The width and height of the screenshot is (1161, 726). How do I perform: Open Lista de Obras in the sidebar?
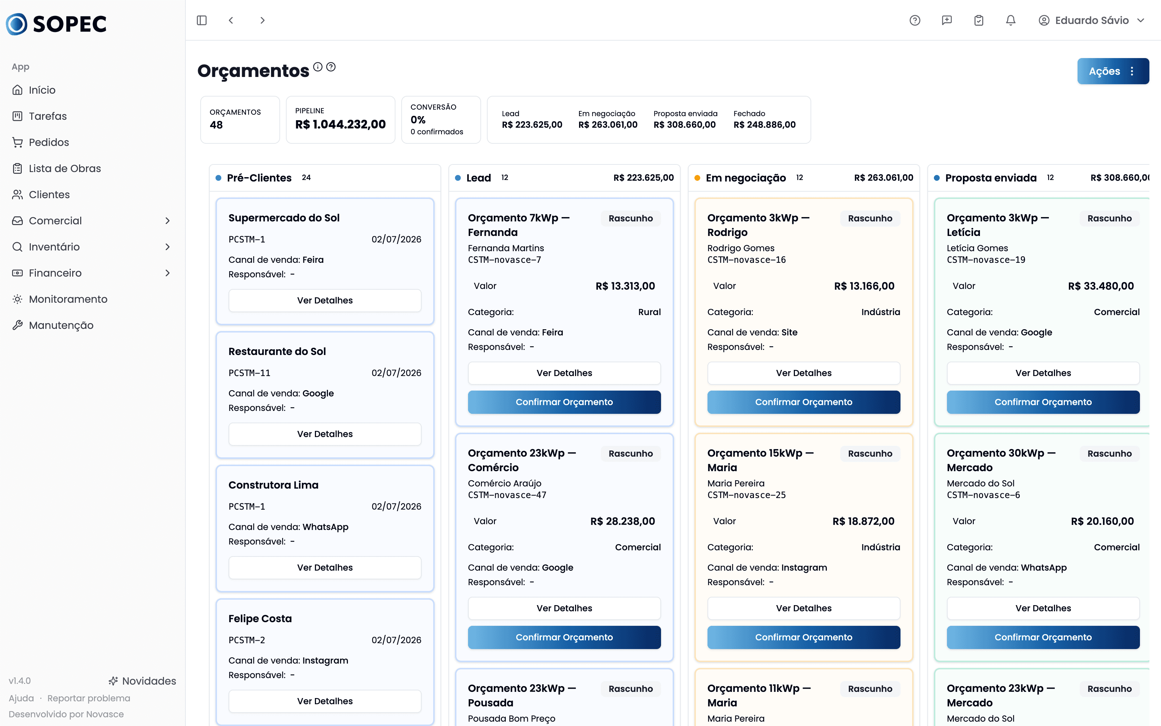pyautogui.click(x=92, y=168)
